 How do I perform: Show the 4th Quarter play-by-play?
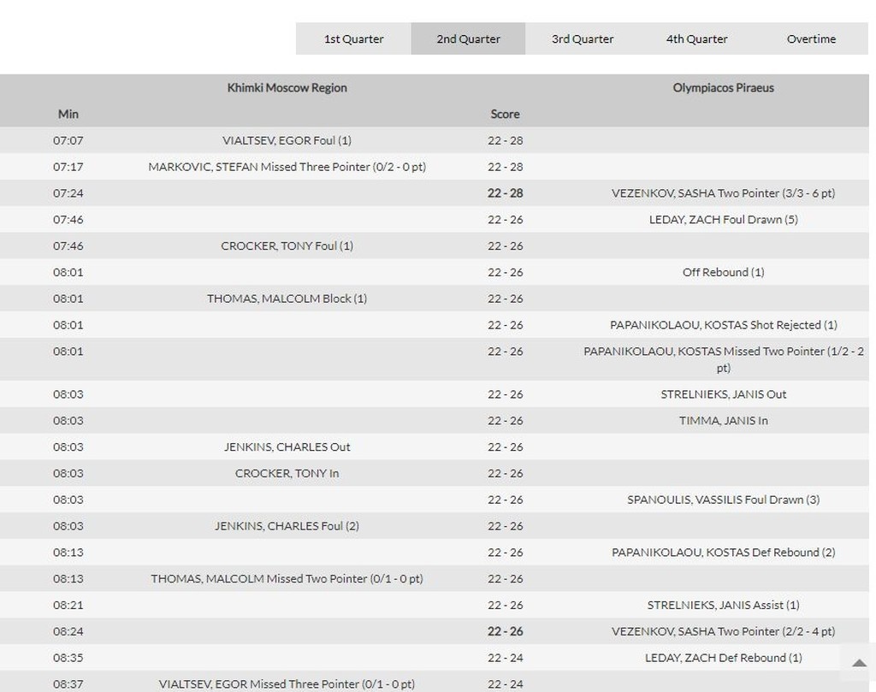click(696, 38)
